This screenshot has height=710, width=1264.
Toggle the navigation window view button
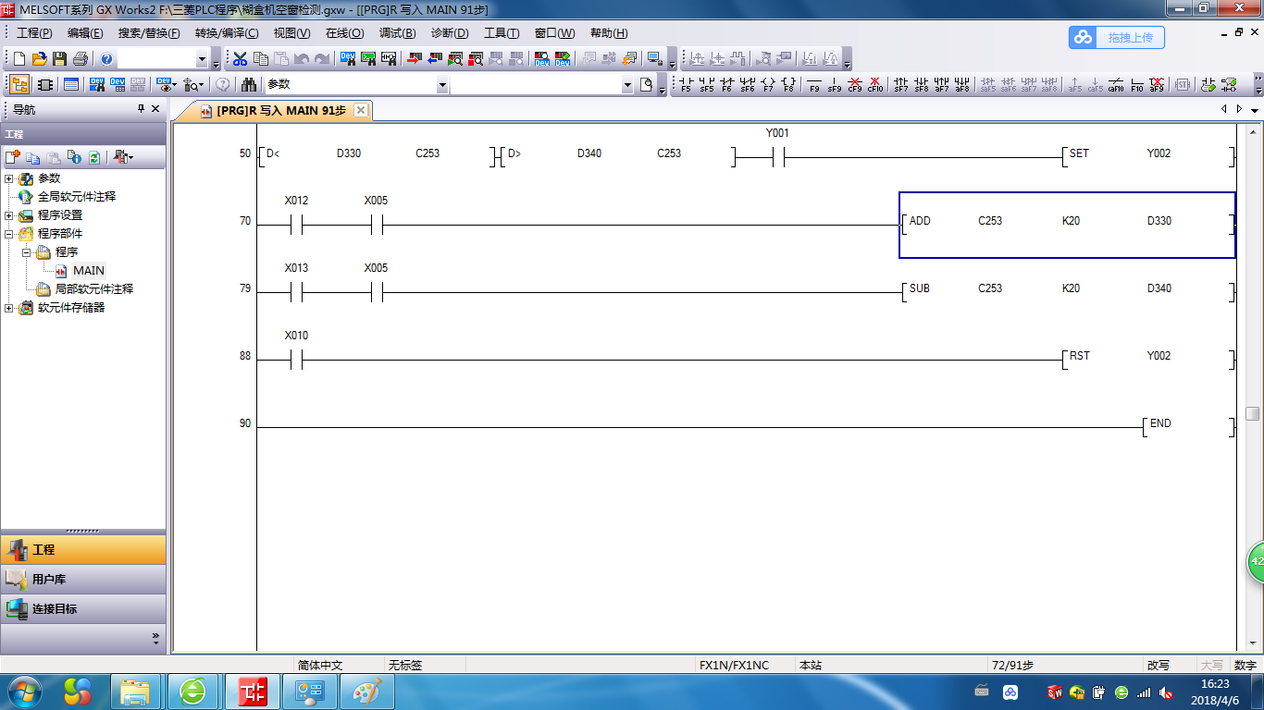pyautogui.click(x=19, y=85)
